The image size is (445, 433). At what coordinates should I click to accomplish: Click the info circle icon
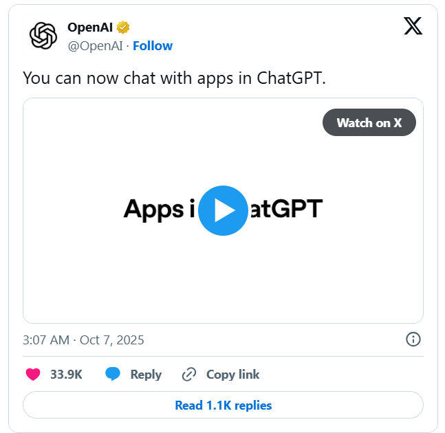coord(413,340)
